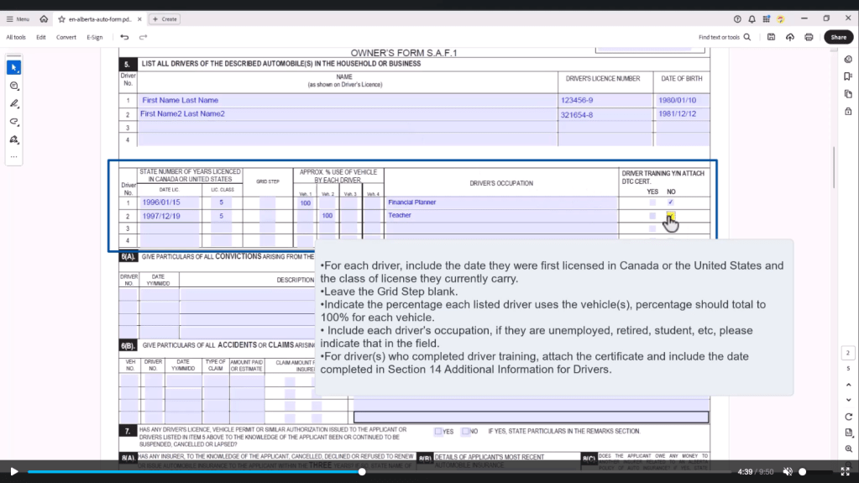This screenshot has width=859, height=483.
Task: Rotate the page with the rotate icon
Action: pyautogui.click(x=849, y=417)
